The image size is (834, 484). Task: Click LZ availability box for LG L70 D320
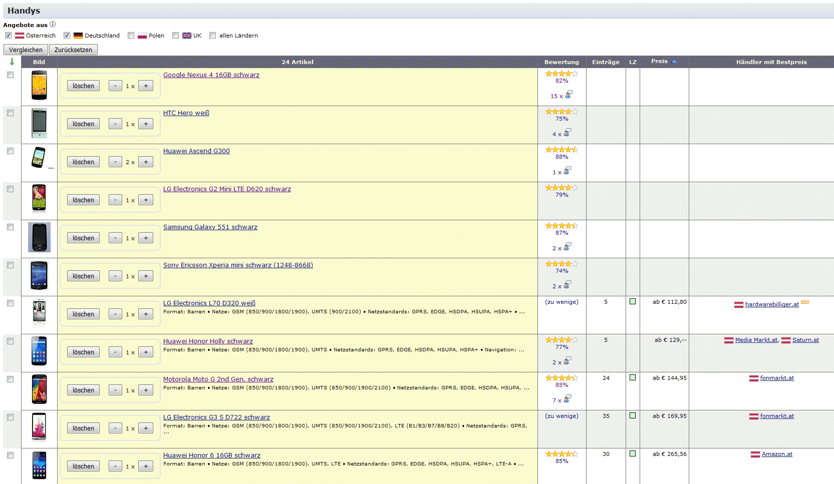(633, 301)
